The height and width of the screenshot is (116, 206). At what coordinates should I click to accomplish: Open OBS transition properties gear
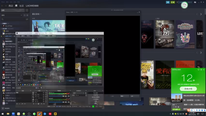click(86, 93)
